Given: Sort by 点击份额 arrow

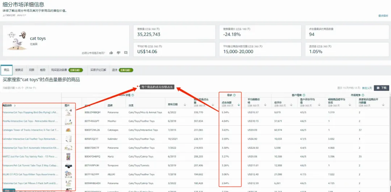Looking at the screenshot, I should pyautogui.click(x=239, y=105).
